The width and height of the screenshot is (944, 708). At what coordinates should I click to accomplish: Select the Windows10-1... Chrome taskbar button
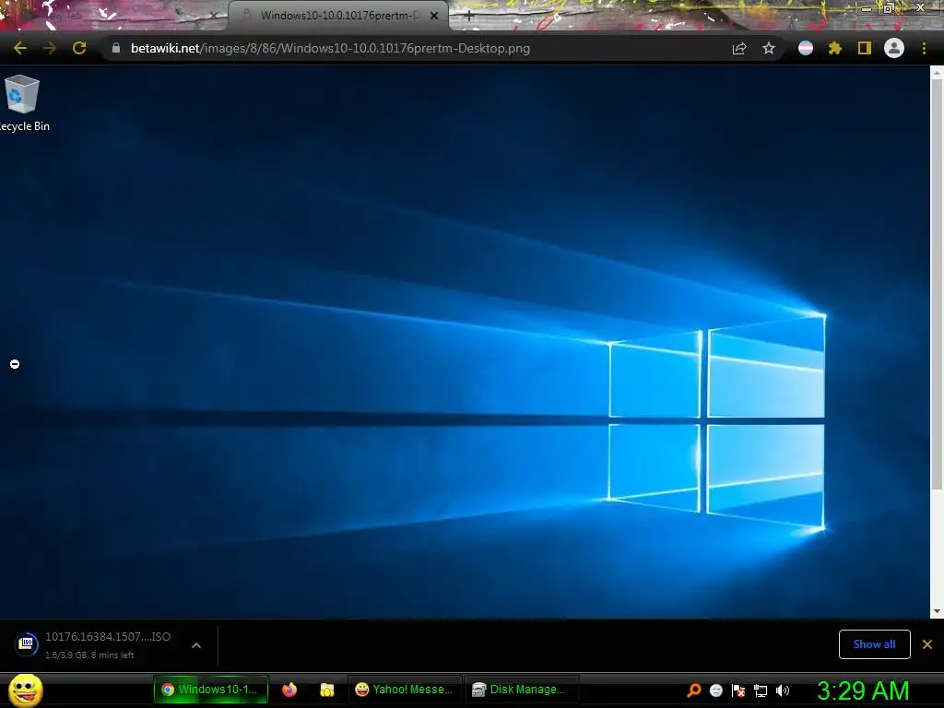click(211, 690)
